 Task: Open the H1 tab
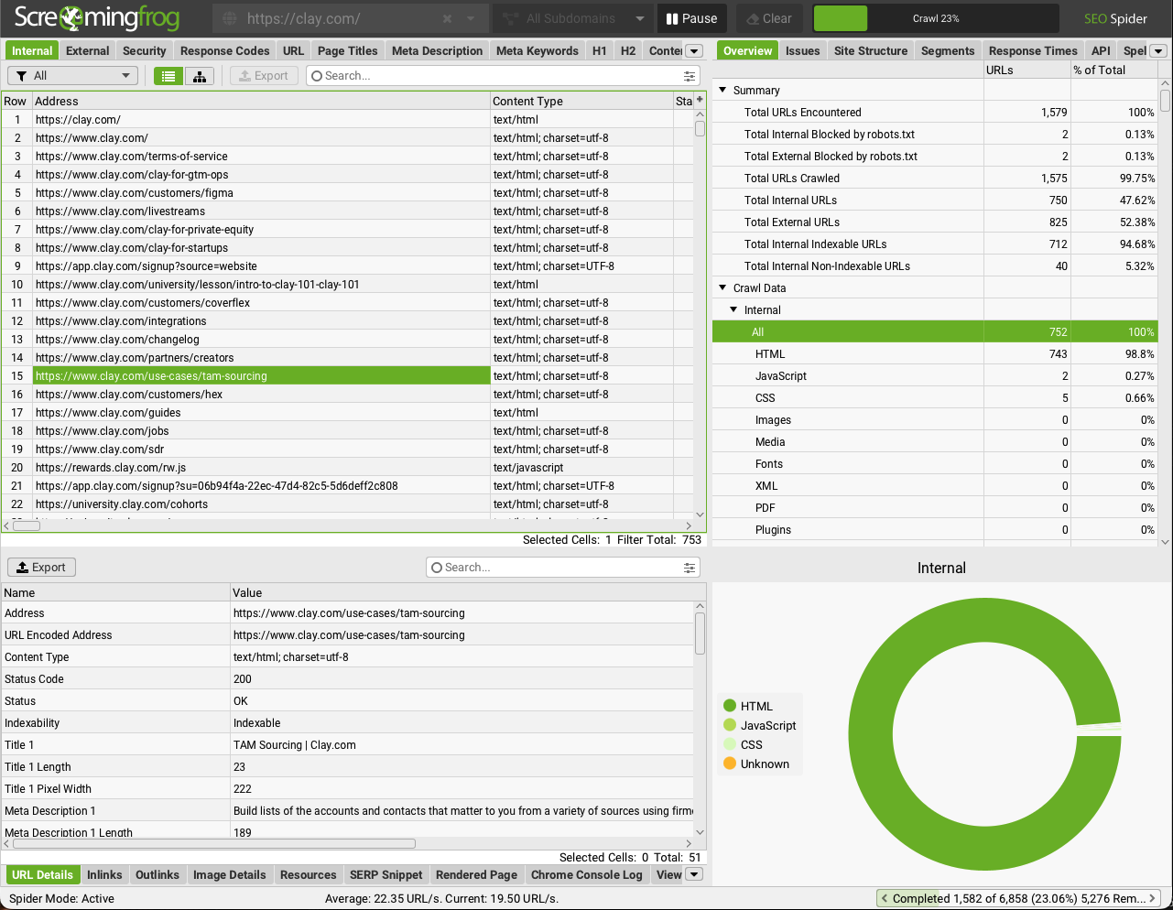[x=600, y=51]
